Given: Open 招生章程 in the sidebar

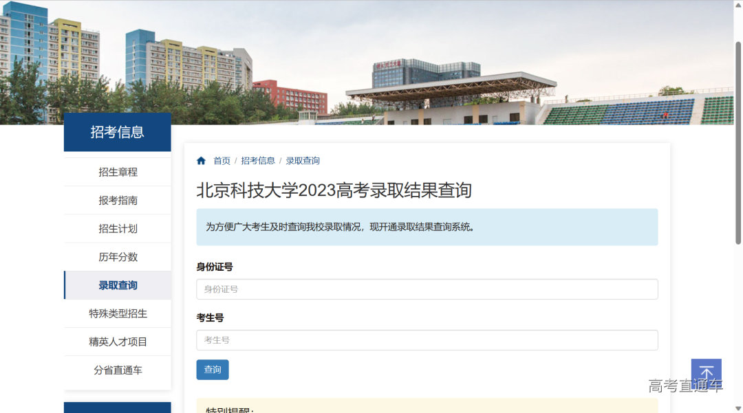Looking at the screenshot, I should pyautogui.click(x=117, y=171).
